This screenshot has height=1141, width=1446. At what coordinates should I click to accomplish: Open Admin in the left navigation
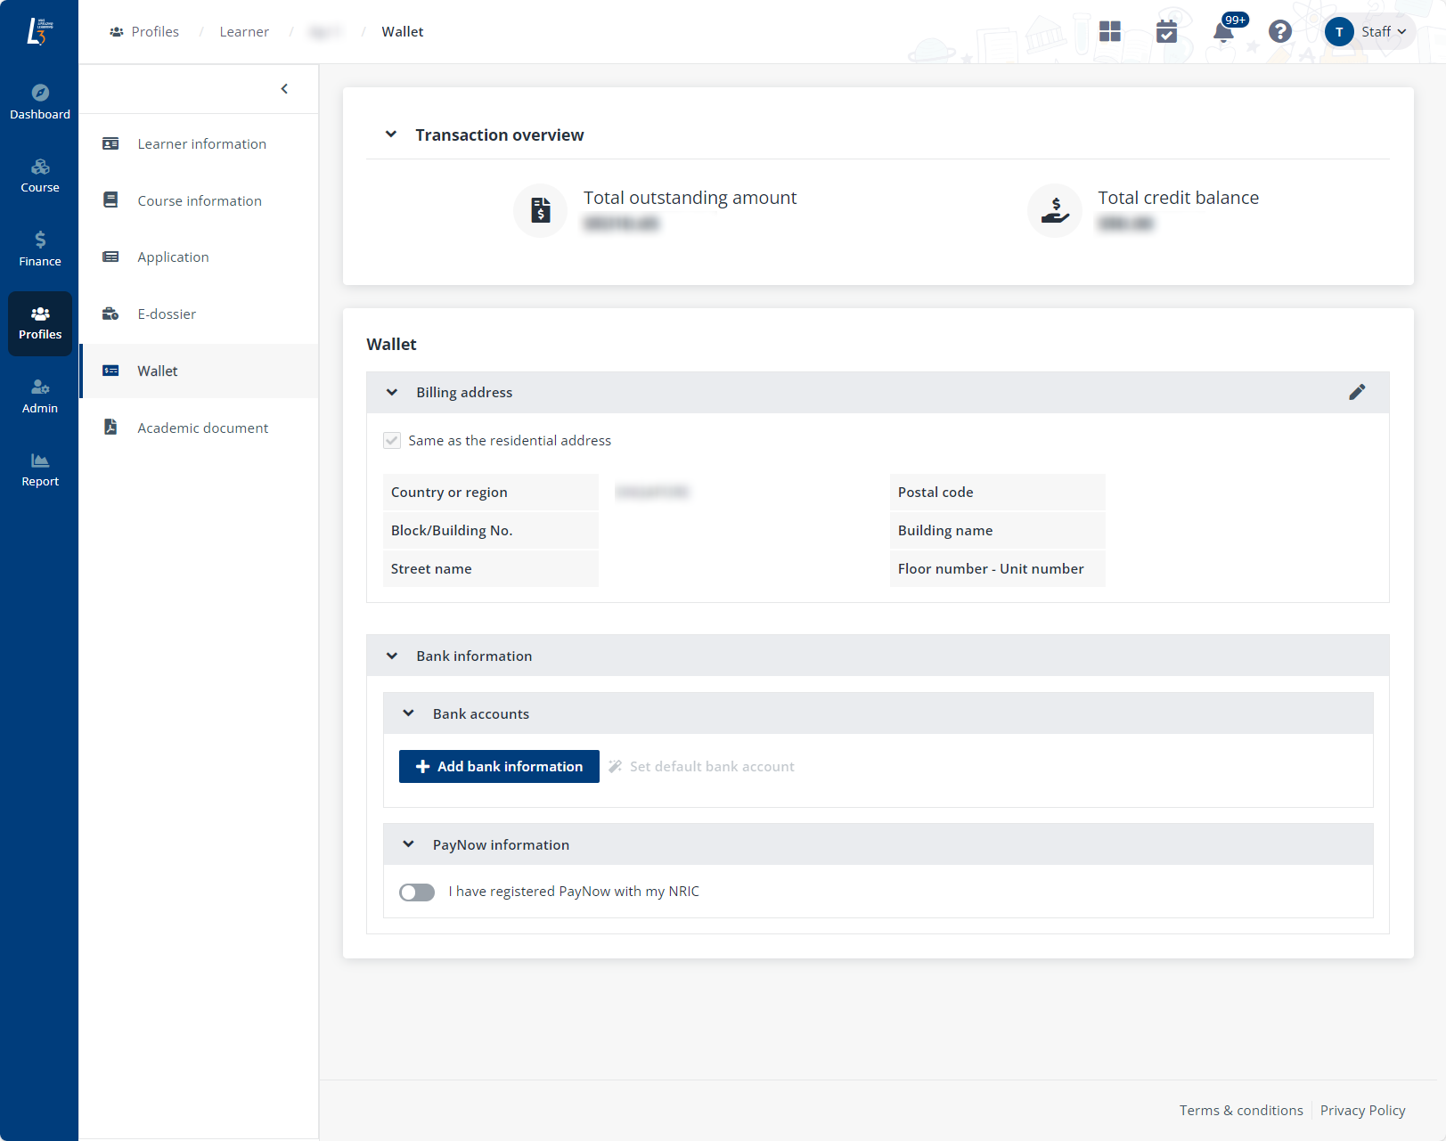[x=40, y=396]
